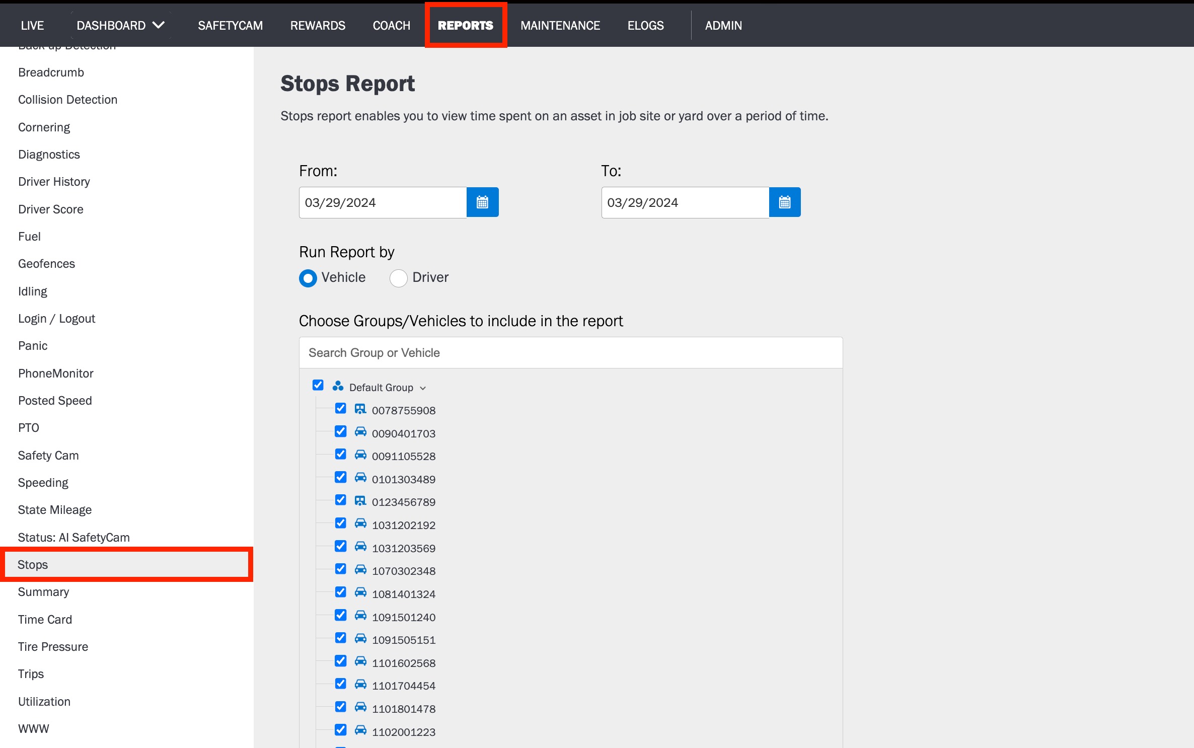Select vehicle 1091505151 in the list
The image size is (1194, 748).
click(x=404, y=640)
